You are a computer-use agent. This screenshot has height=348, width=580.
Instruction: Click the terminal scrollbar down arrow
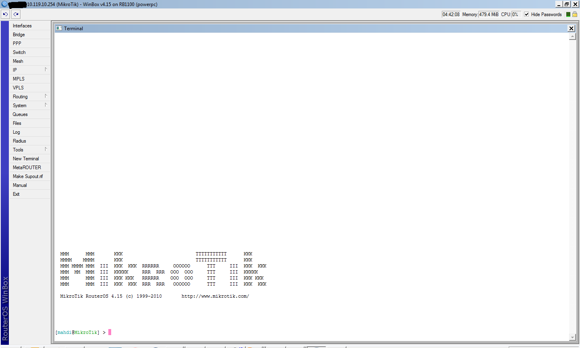(572, 337)
